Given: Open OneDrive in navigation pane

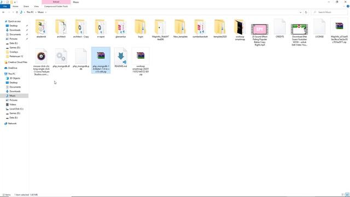Looking at the screenshot, I should pyautogui.click(x=13, y=68).
